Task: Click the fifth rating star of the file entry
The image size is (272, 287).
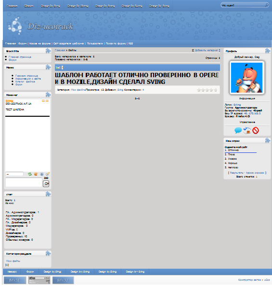Action: [216, 90]
